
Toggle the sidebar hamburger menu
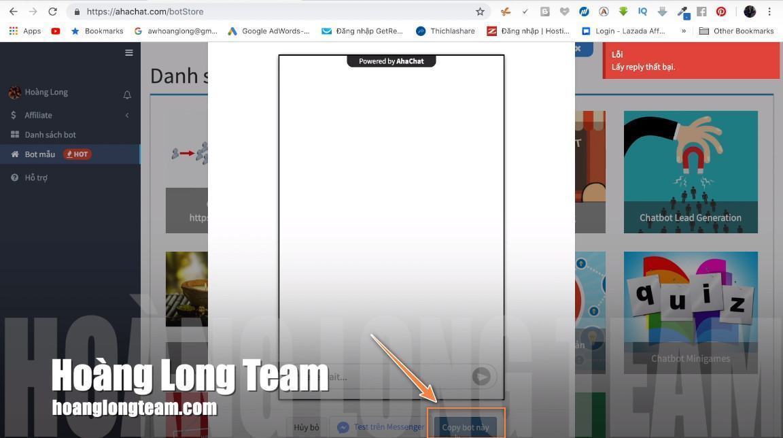[x=129, y=53]
